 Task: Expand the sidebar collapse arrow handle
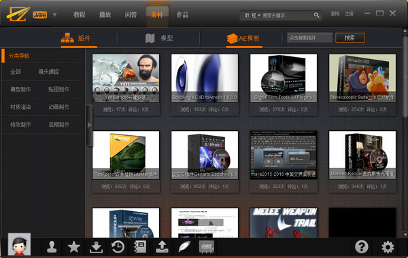pos(89,125)
